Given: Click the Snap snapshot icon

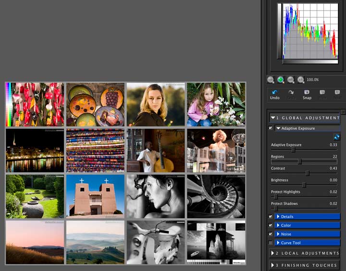Looking at the screenshot, I should click(307, 92).
